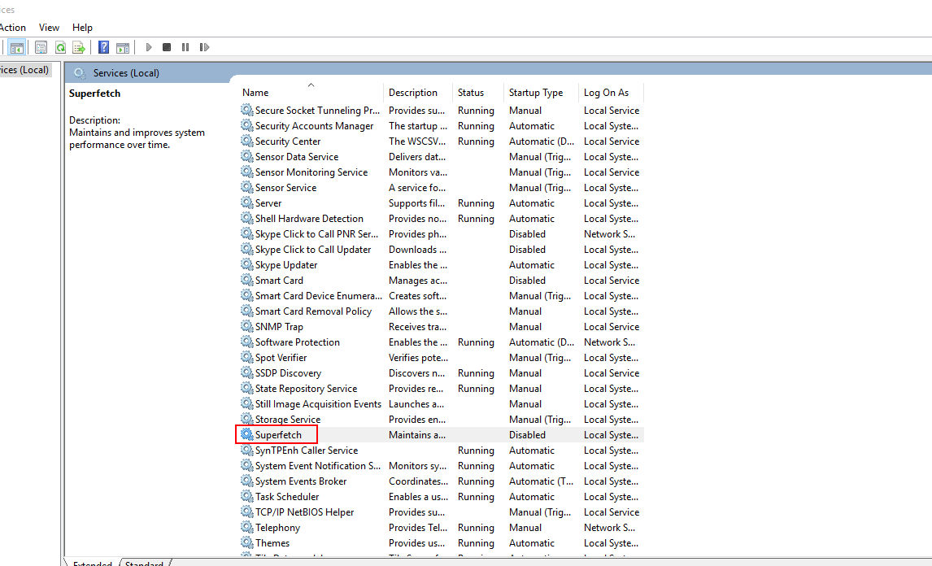
Task: Select Services (Local) in the console tree
Action: pos(24,70)
